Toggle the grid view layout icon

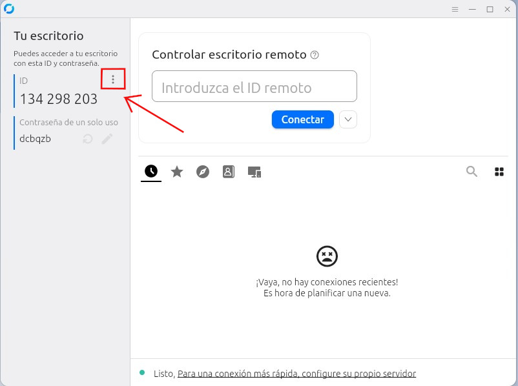pos(499,172)
